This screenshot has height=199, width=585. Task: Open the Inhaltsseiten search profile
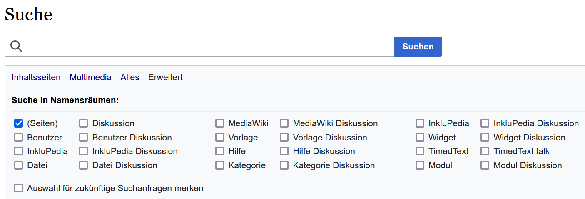click(36, 77)
